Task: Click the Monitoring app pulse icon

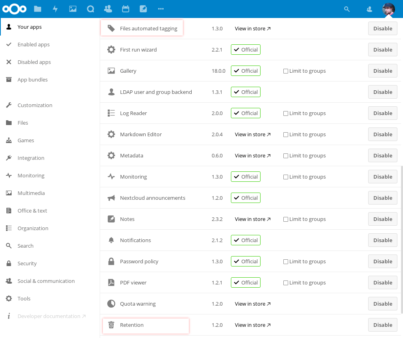Action: point(111,177)
